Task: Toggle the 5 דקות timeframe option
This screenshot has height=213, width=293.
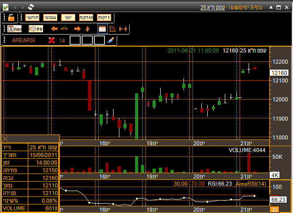Action: point(103,17)
